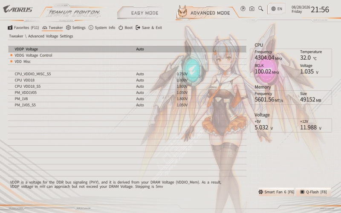The height and width of the screenshot is (213, 341).
Task: Change PM_VDD1V05 Auto value
Action: coord(140,92)
